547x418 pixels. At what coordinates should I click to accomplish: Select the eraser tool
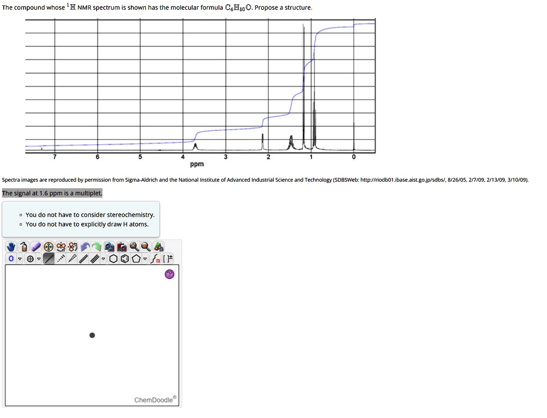click(36, 246)
